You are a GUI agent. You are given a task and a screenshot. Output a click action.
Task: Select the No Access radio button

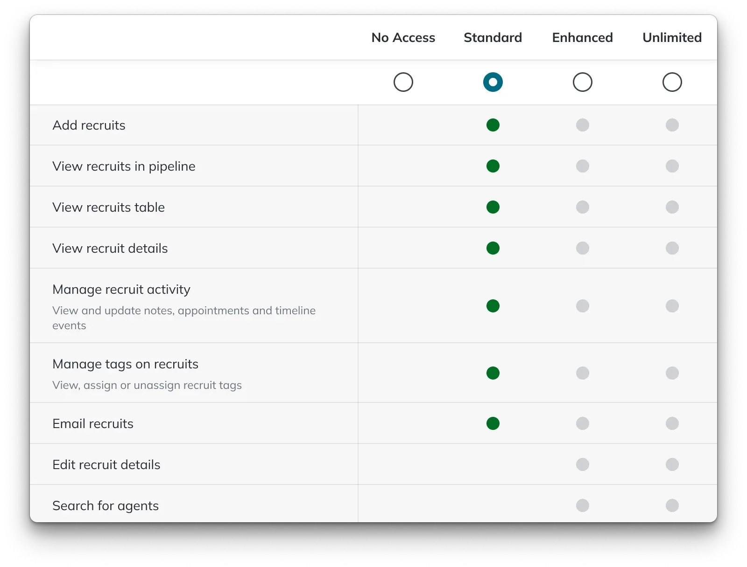coord(403,82)
